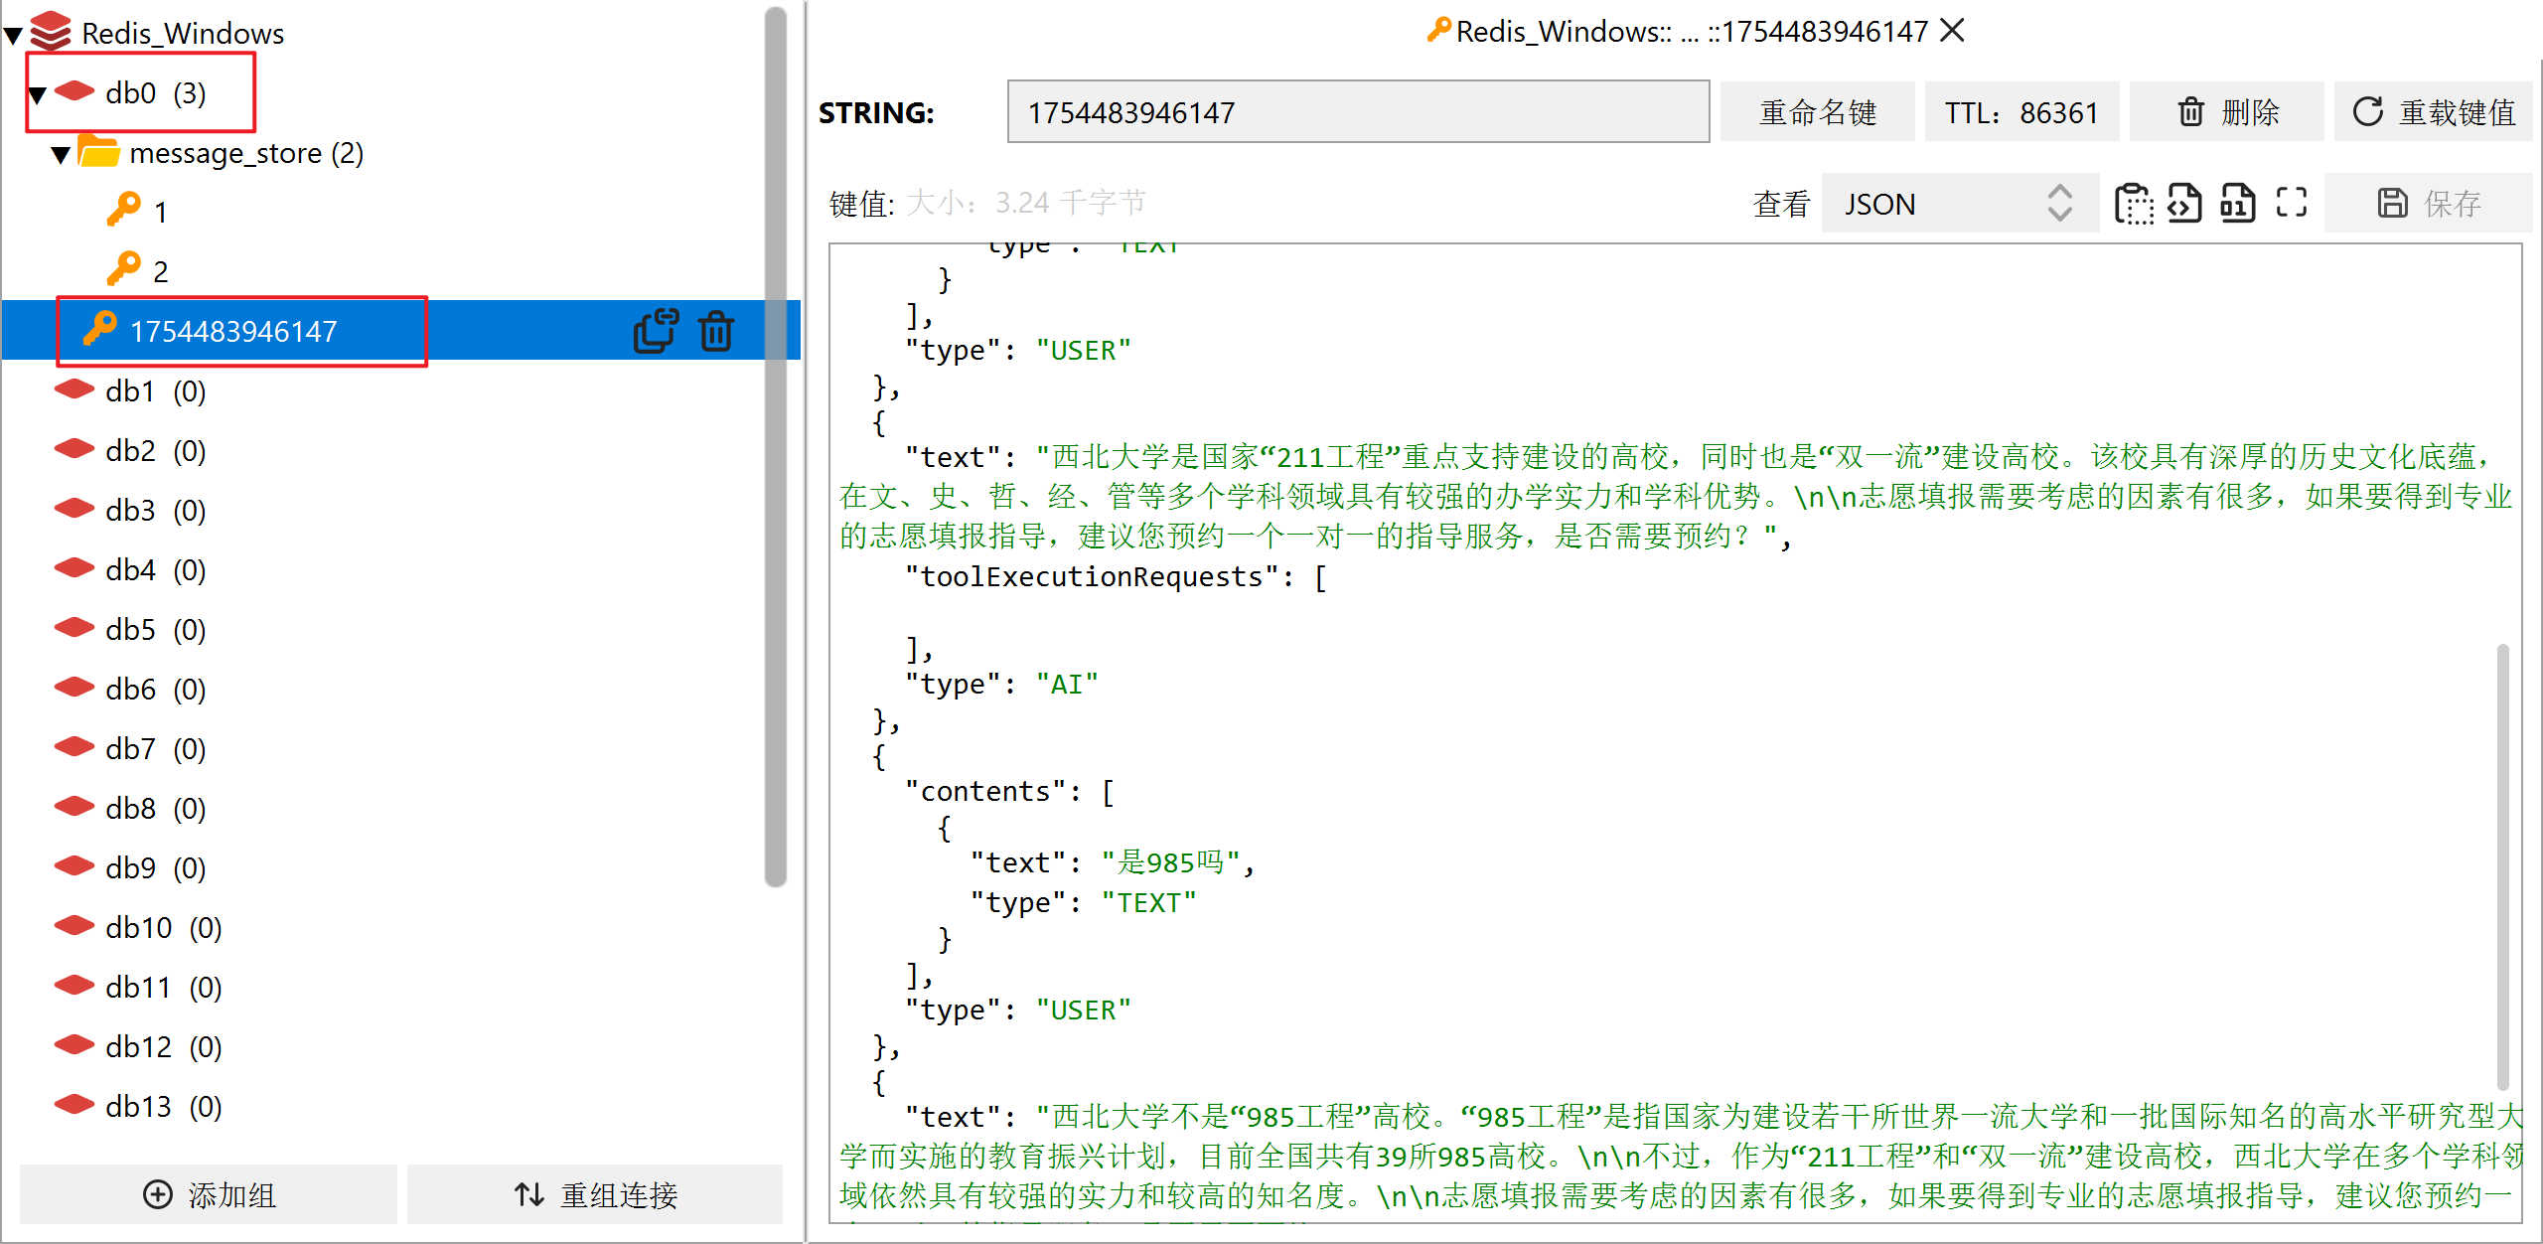Collapse the db0 database node
The width and height of the screenshot is (2543, 1244).
(38, 95)
